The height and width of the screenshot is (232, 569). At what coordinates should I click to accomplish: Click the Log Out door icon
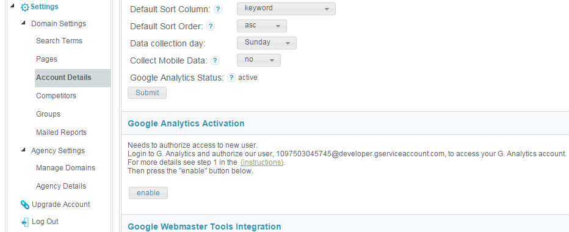click(x=24, y=222)
